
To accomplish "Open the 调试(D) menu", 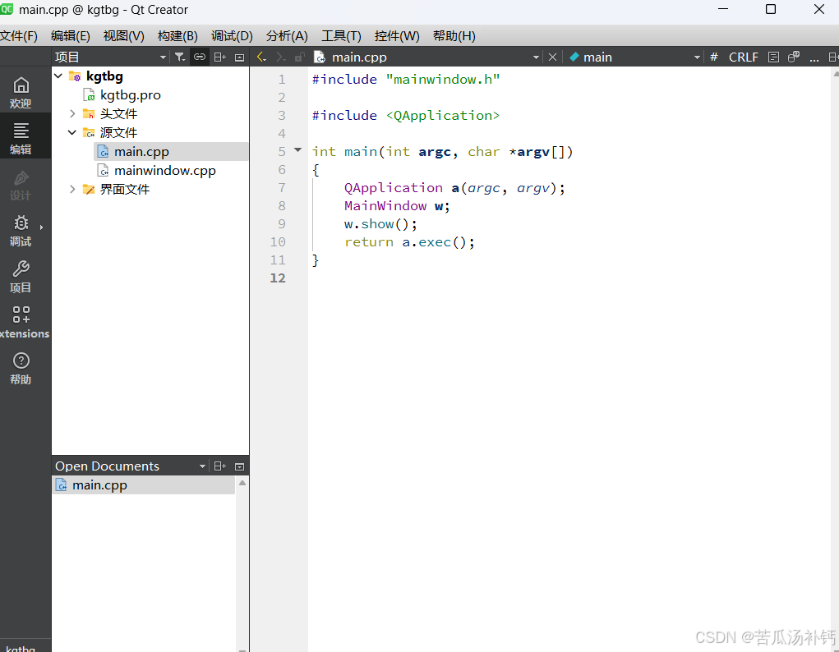I will [x=232, y=36].
